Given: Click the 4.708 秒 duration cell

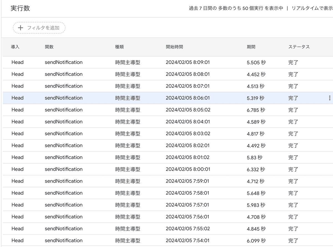Looking at the screenshot, I should point(256,217).
